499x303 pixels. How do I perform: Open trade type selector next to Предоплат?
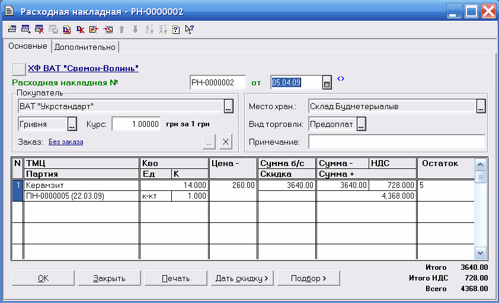tap(361, 124)
